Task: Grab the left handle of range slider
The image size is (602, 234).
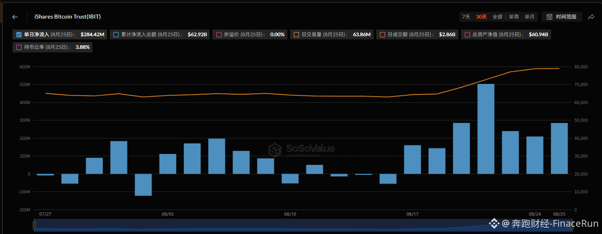Action: coord(34,225)
